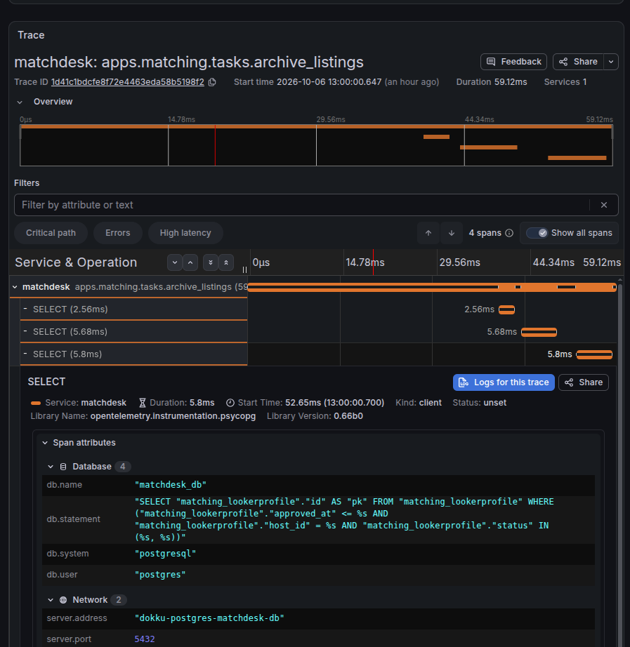Enable the Errors filter

pos(118,233)
